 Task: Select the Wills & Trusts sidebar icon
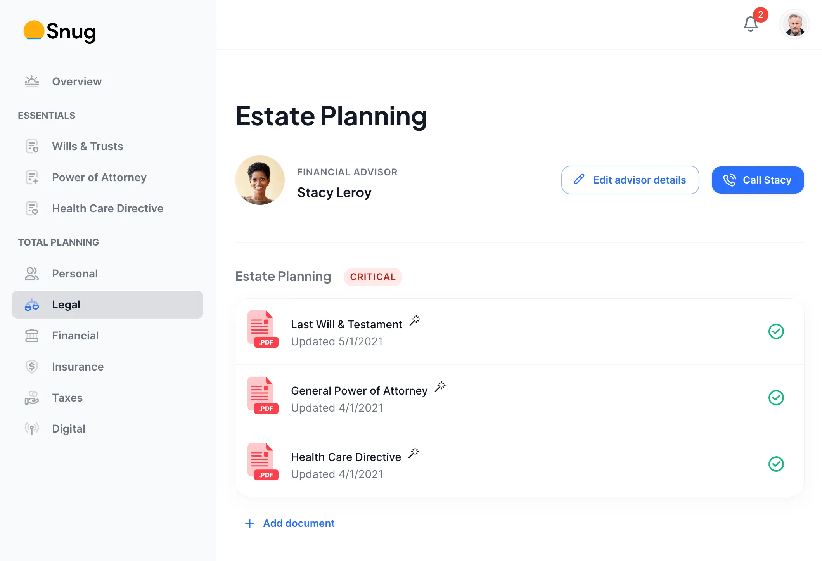pos(32,146)
